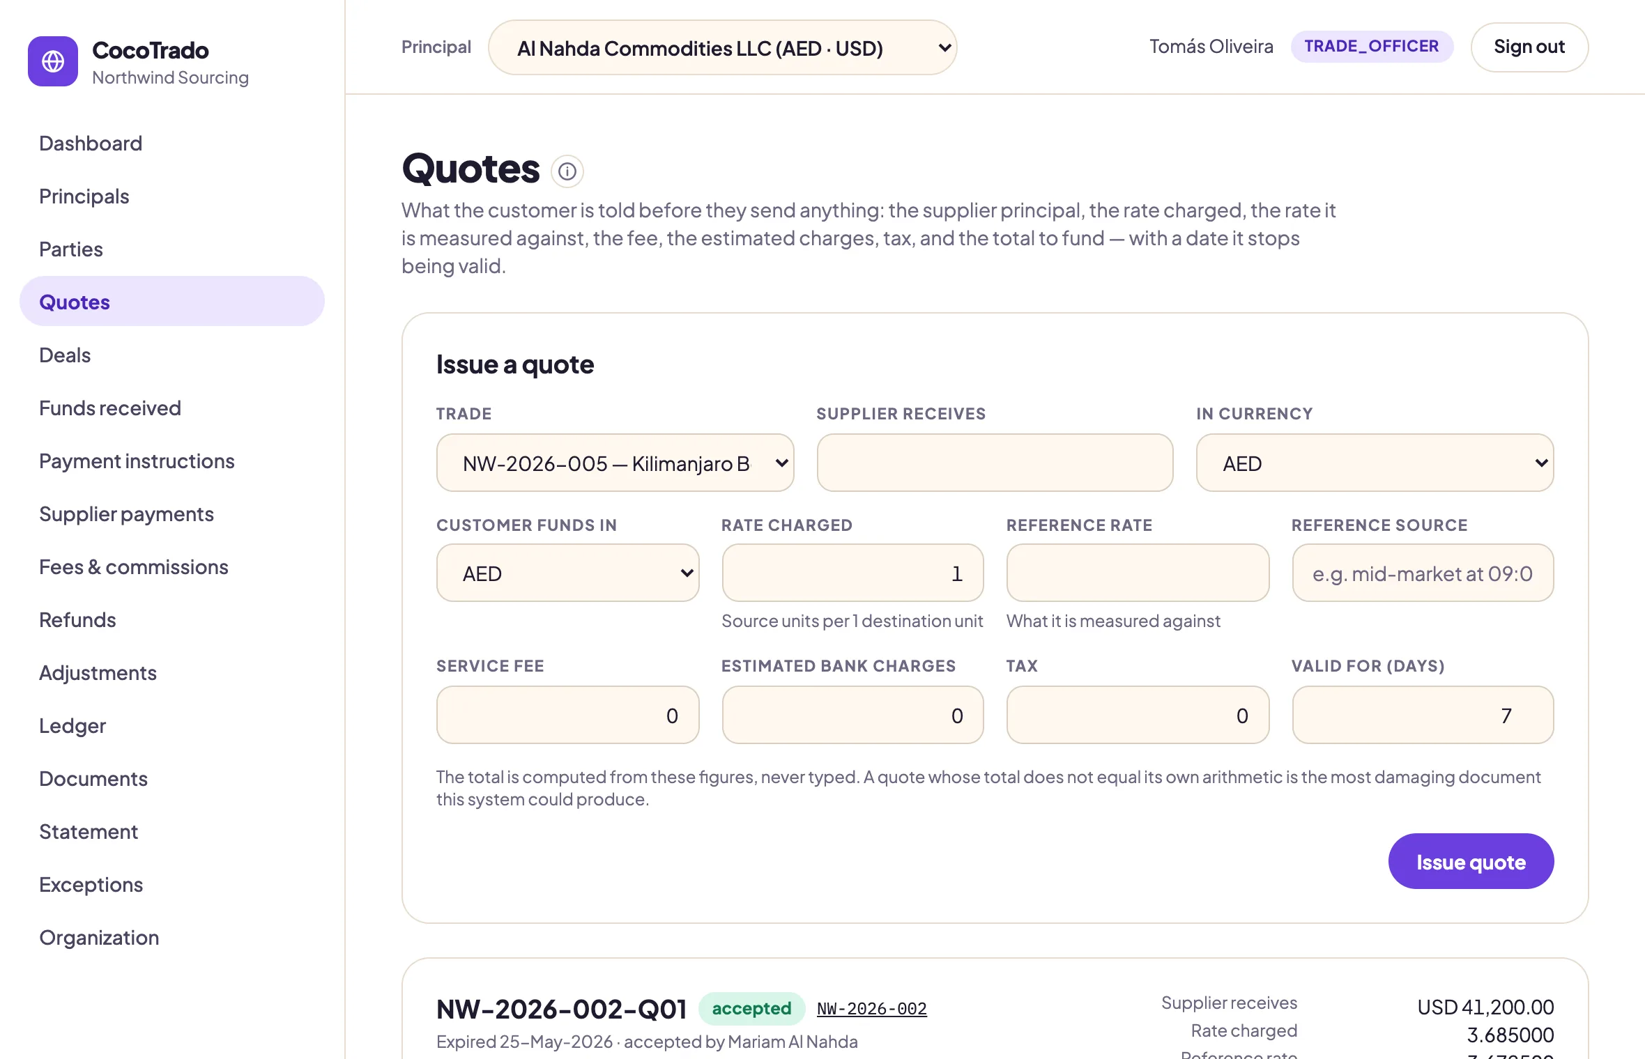Open the Customer Funds In dropdown
This screenshot has width=1645, height=1059.
[x=567, y=573]
